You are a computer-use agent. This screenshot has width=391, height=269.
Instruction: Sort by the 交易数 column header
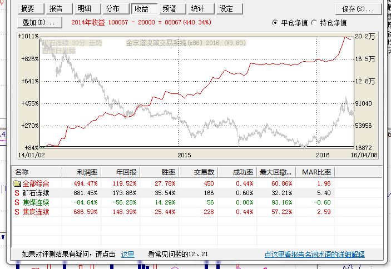pyautogui.click(x=198, y=172)
